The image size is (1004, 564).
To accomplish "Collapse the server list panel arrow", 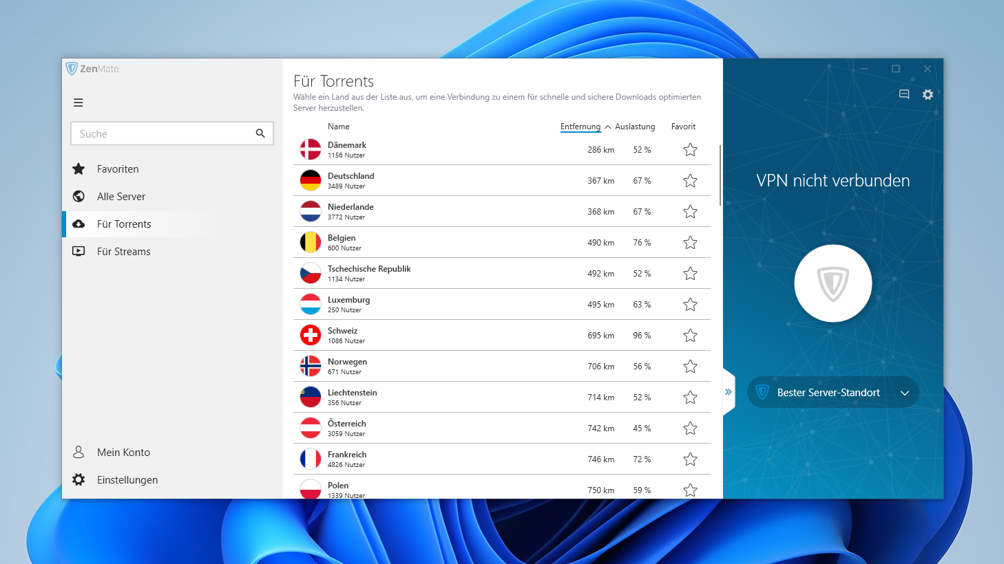I will click(729, 392).
